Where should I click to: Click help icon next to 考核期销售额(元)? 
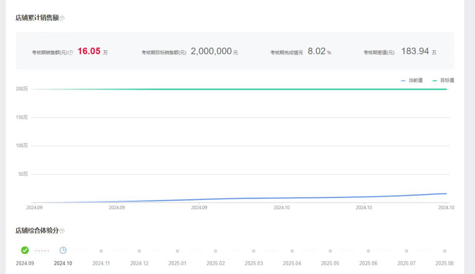point(71,53)
